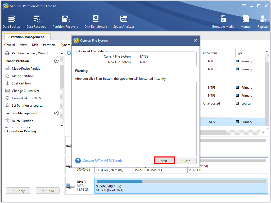Click the Convert FAT to NTFS icon
This screenshot has width=271, height=203.
coord(7,98)
